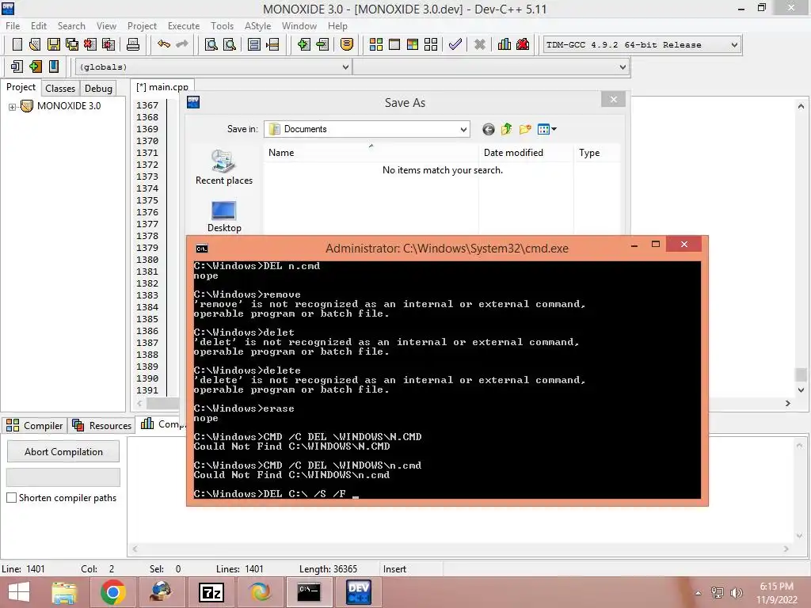Image resolution: width=811 pixels, height=608 pixels.
Task: Click the Open file toolbar icon
Action: 35,44
